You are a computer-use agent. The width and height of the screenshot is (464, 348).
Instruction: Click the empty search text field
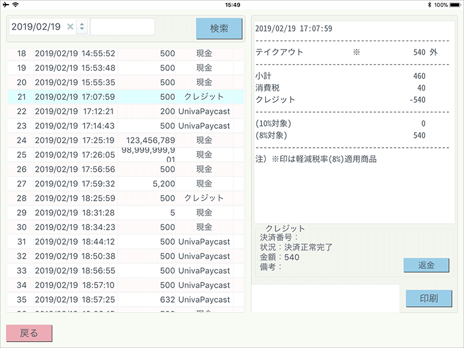(x=122, y=27)
